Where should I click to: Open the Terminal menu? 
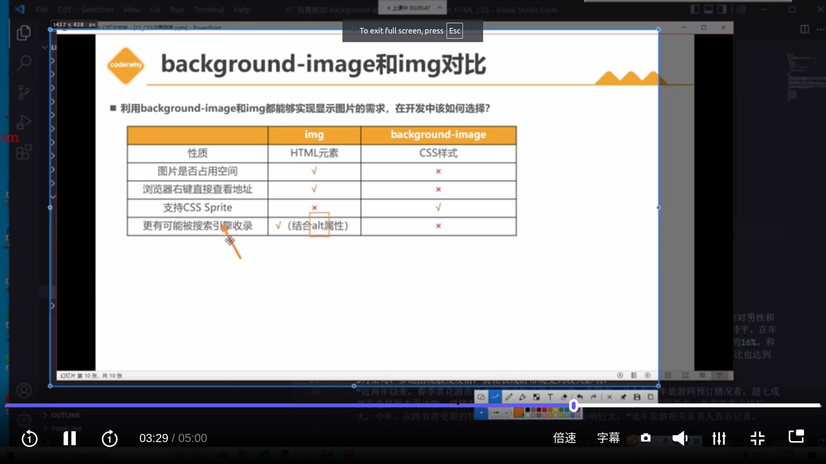click(209, 9)
